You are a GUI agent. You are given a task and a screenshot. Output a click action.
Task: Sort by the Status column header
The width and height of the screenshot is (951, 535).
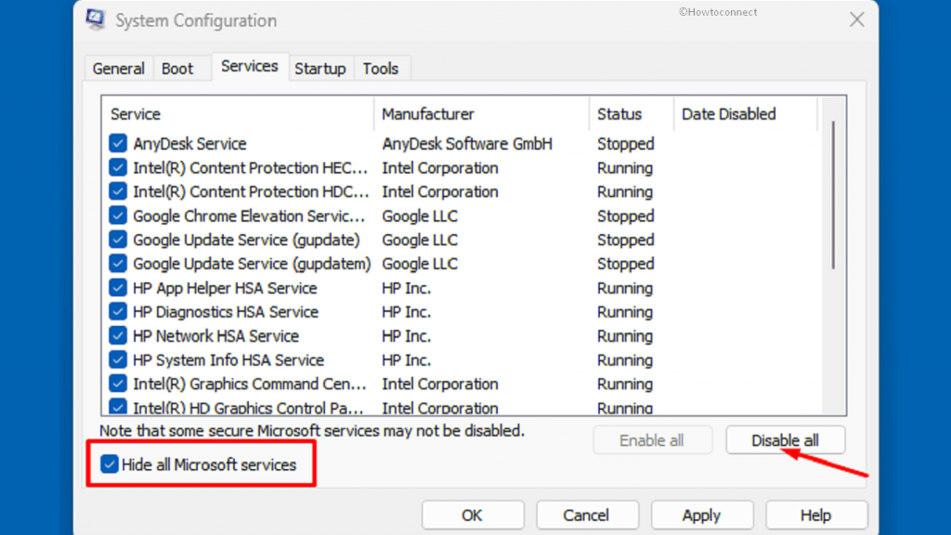[x=632, y=114]
